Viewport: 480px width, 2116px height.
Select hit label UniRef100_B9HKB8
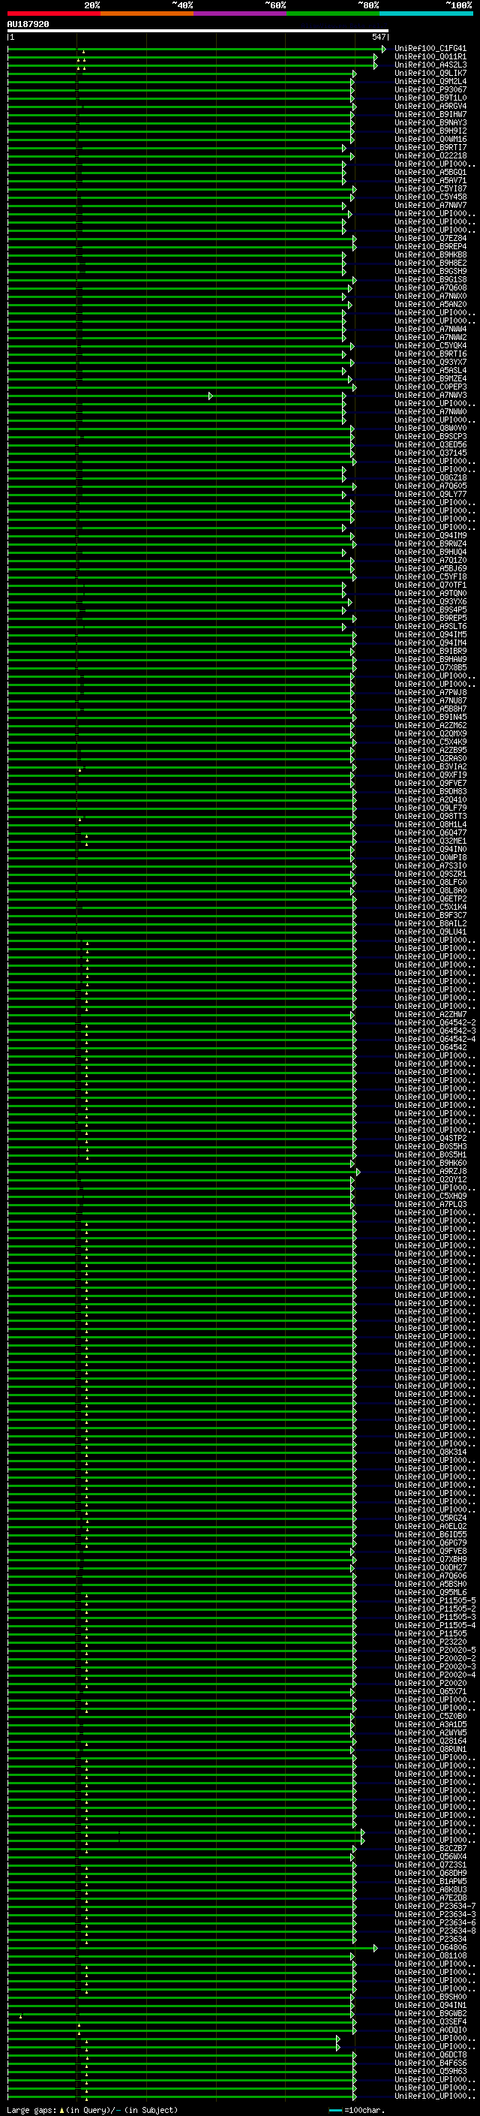click(430, 254)
